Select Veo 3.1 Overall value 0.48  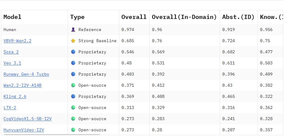[126, 63]
